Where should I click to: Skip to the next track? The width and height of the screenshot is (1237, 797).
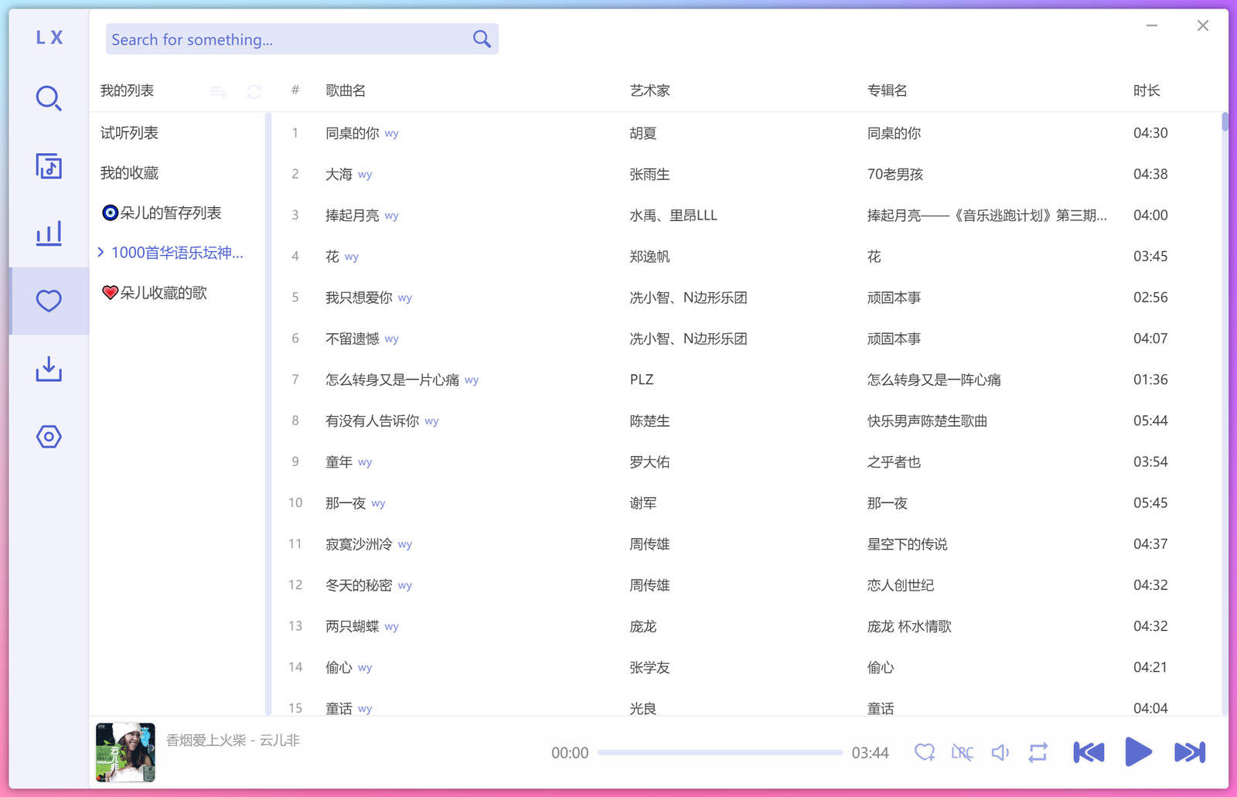pyautogui.click(x=1189, y=752)
